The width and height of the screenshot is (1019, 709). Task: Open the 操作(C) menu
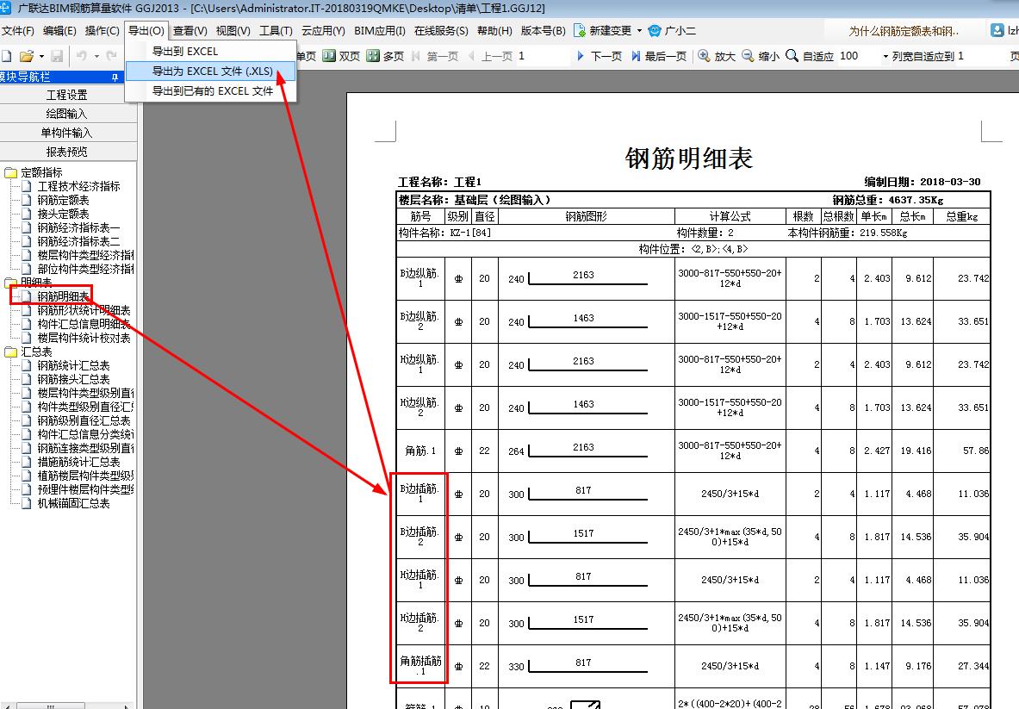102,30
